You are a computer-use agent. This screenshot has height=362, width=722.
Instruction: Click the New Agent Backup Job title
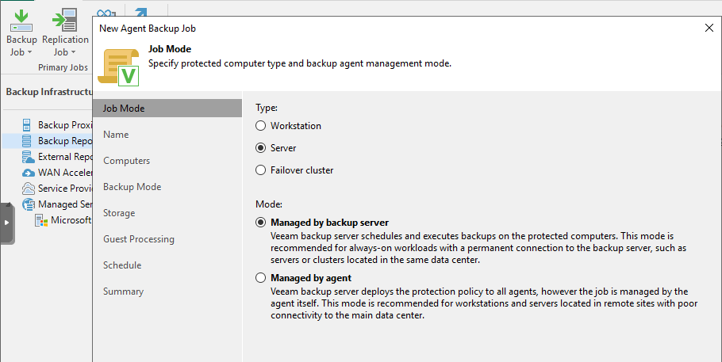pos(148,28)
